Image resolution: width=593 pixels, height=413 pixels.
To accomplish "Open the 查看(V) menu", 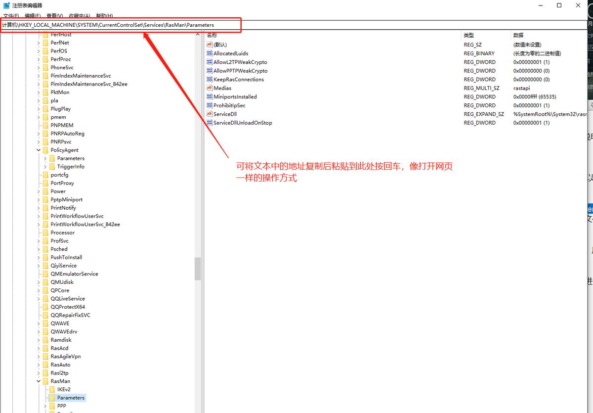I will click(54, 16).
